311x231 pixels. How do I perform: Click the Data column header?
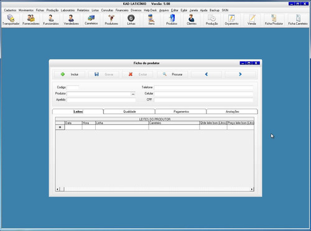coord(73,123)
